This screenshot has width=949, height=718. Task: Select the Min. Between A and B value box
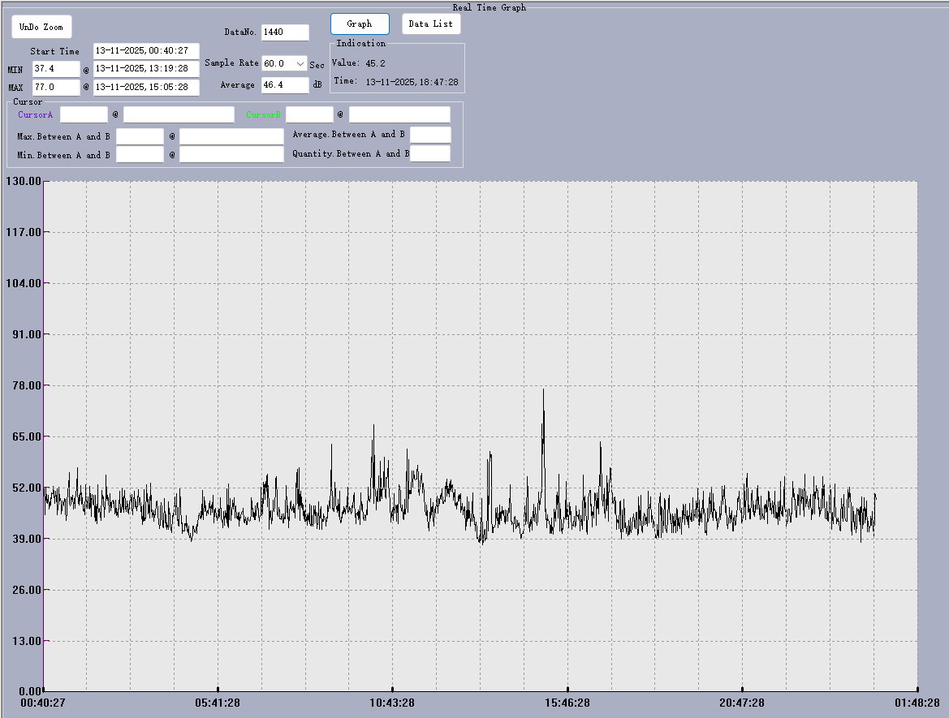coord(140,154)
